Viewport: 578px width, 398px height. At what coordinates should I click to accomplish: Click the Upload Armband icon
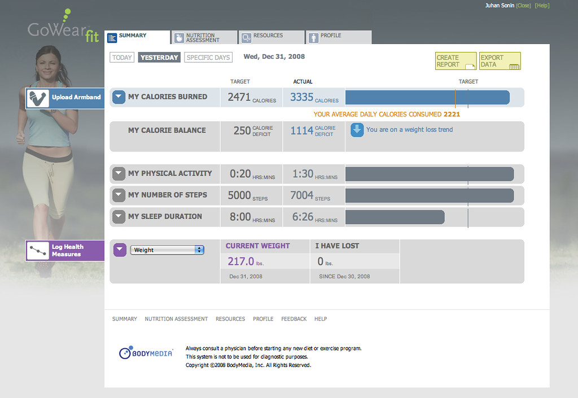tap(38, 98)
